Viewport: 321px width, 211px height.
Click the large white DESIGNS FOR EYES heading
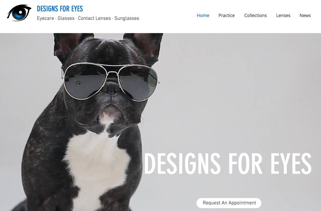228,164
